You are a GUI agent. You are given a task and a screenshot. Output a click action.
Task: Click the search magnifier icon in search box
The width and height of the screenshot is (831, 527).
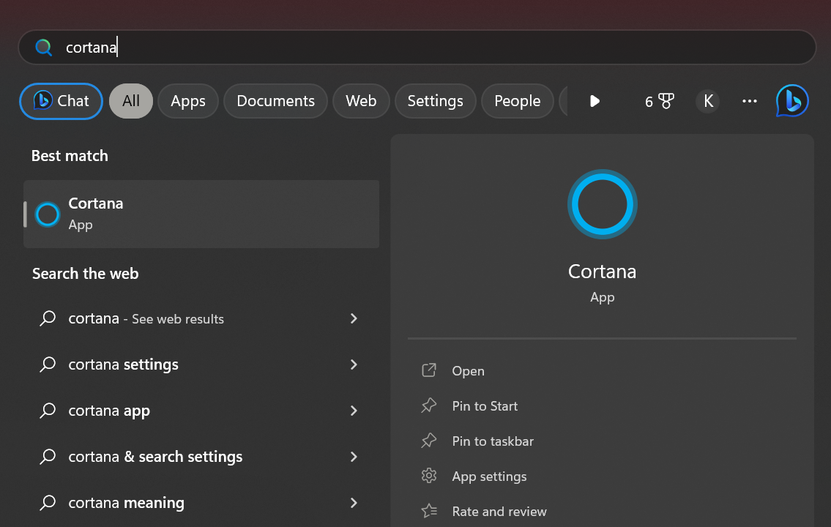pyautogui.click(x=43, y=48)
